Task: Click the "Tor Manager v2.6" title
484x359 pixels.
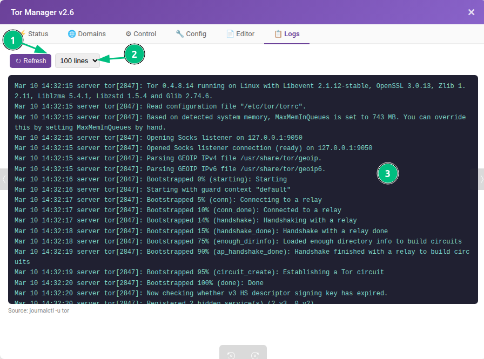Action: click(42, 12)
